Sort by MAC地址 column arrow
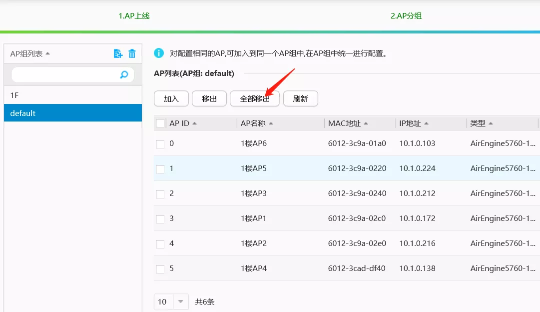This screenshot has height=312, width=540. 366,123
